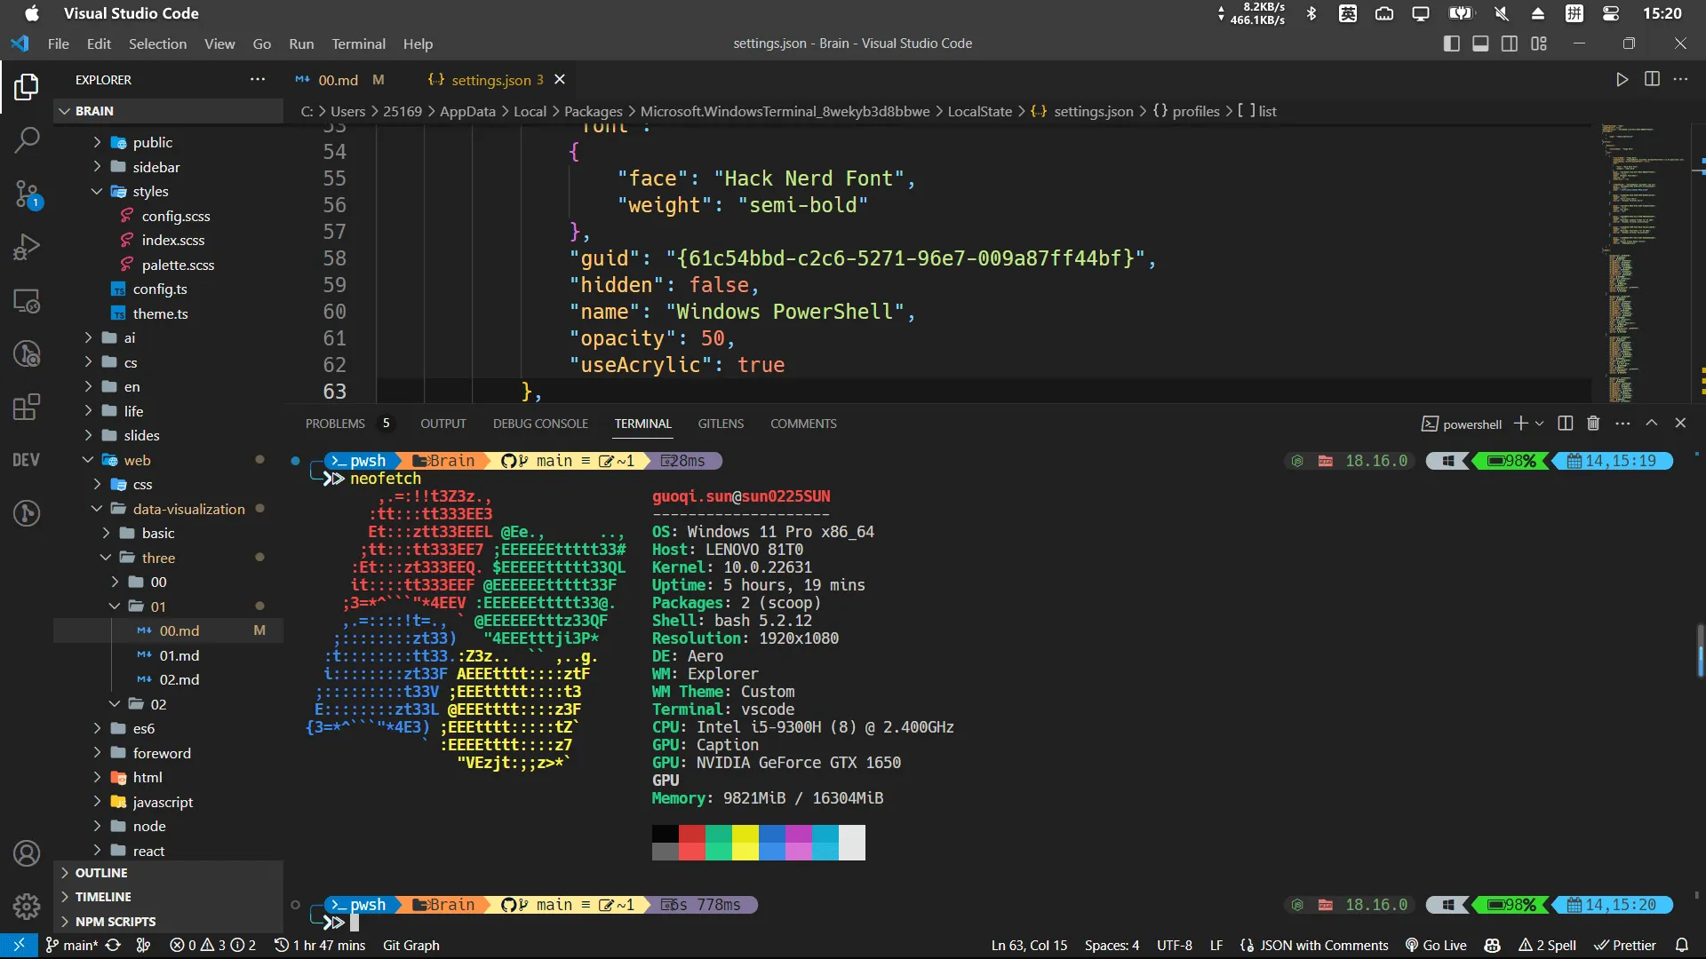Collapse the styles folder

point(169,191)
